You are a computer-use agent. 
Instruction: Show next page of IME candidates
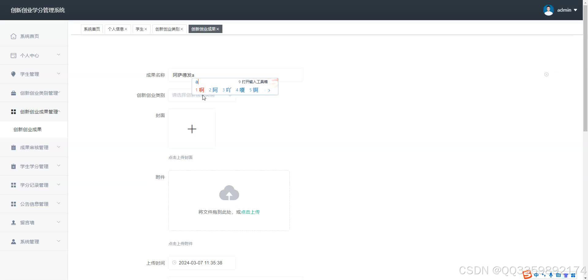click(269, 90)
